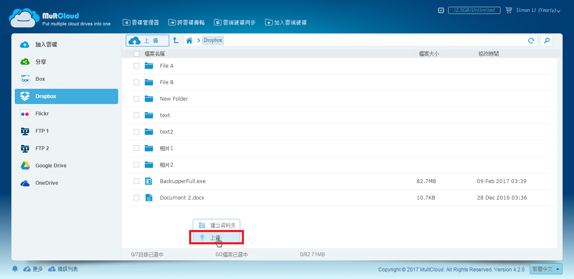Click the Document 2.docx file name
Image resolution: width=574 pixels, height=279 pixels.
pos(182,197)
